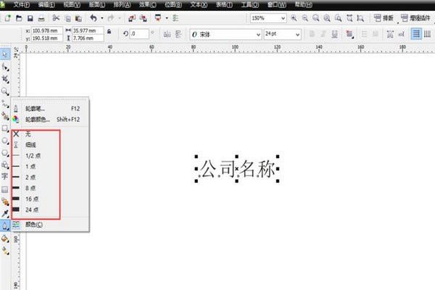The width and height of the screenshot is (435, 290).
Task: Select the Rectangle tool in the toolbox
Action: [x=5, y=128]
